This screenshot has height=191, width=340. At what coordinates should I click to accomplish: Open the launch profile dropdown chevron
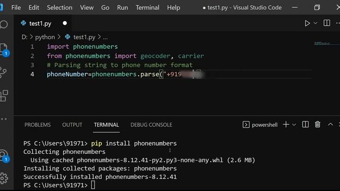(294, 125)
